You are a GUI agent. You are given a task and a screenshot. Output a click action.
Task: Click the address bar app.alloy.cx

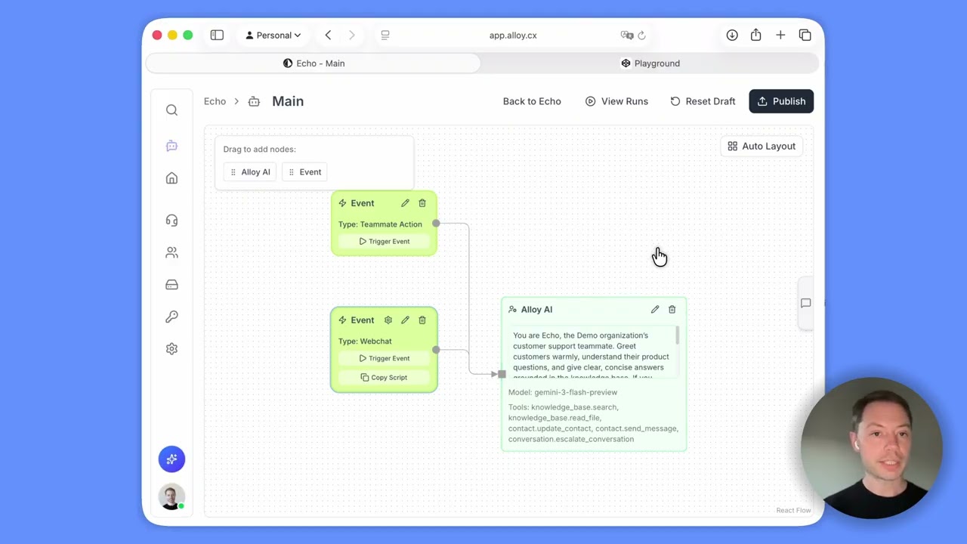[513, 35]
